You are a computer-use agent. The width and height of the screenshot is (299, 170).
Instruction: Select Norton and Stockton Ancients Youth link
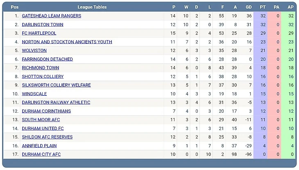(67, 42)
